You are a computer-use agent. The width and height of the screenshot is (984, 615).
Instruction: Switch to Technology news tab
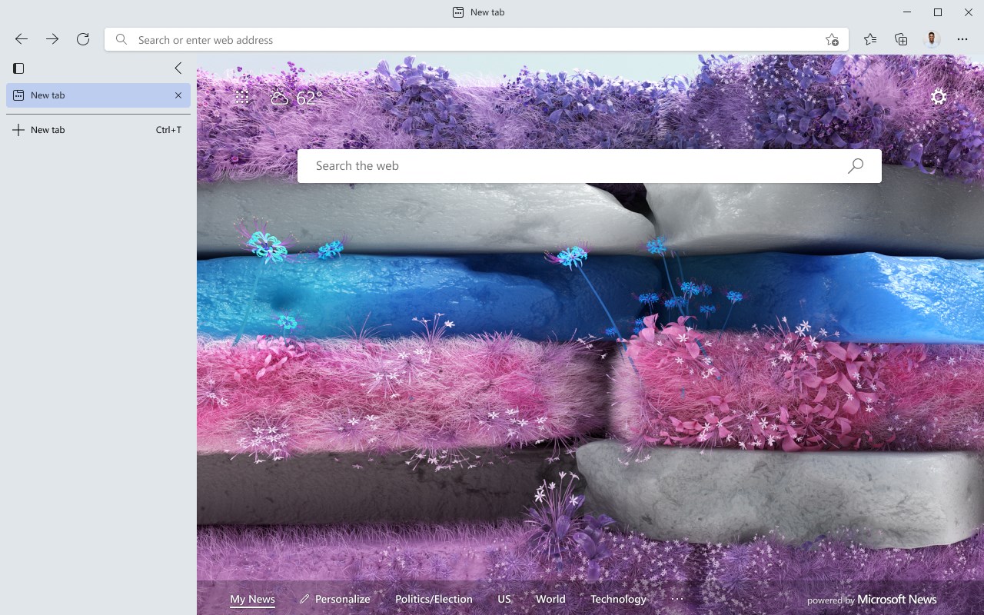point(618,600)
